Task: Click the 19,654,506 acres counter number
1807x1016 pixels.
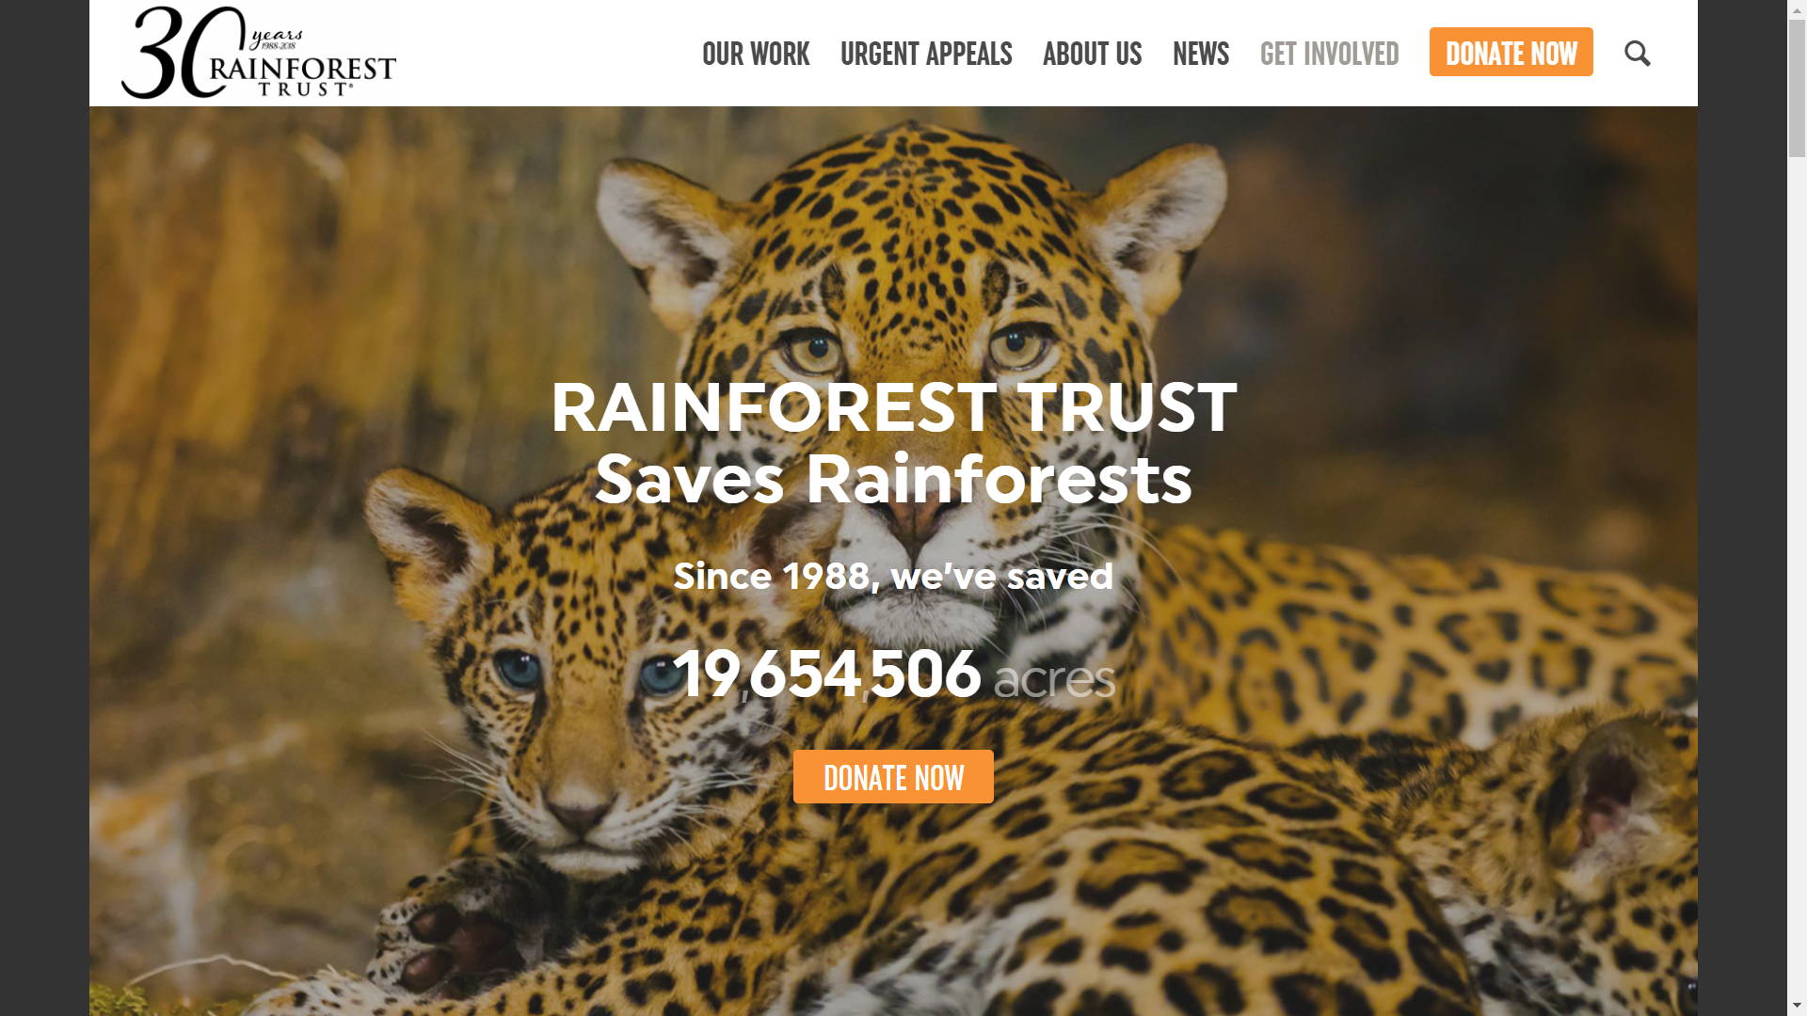Action: pyautogui.click(x=827, y=674)
